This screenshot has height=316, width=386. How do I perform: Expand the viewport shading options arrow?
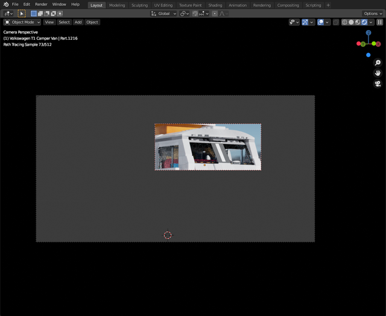[371, 22]
